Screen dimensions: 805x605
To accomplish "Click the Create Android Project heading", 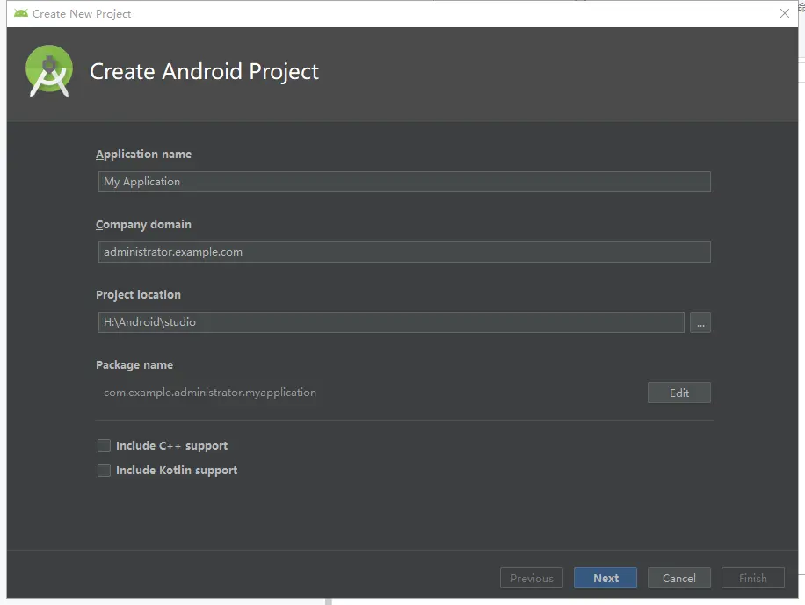I will (x=205, y=71).
